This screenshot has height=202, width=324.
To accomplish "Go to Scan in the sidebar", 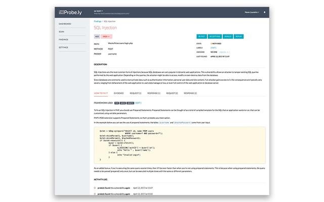I will click(61, 31).
